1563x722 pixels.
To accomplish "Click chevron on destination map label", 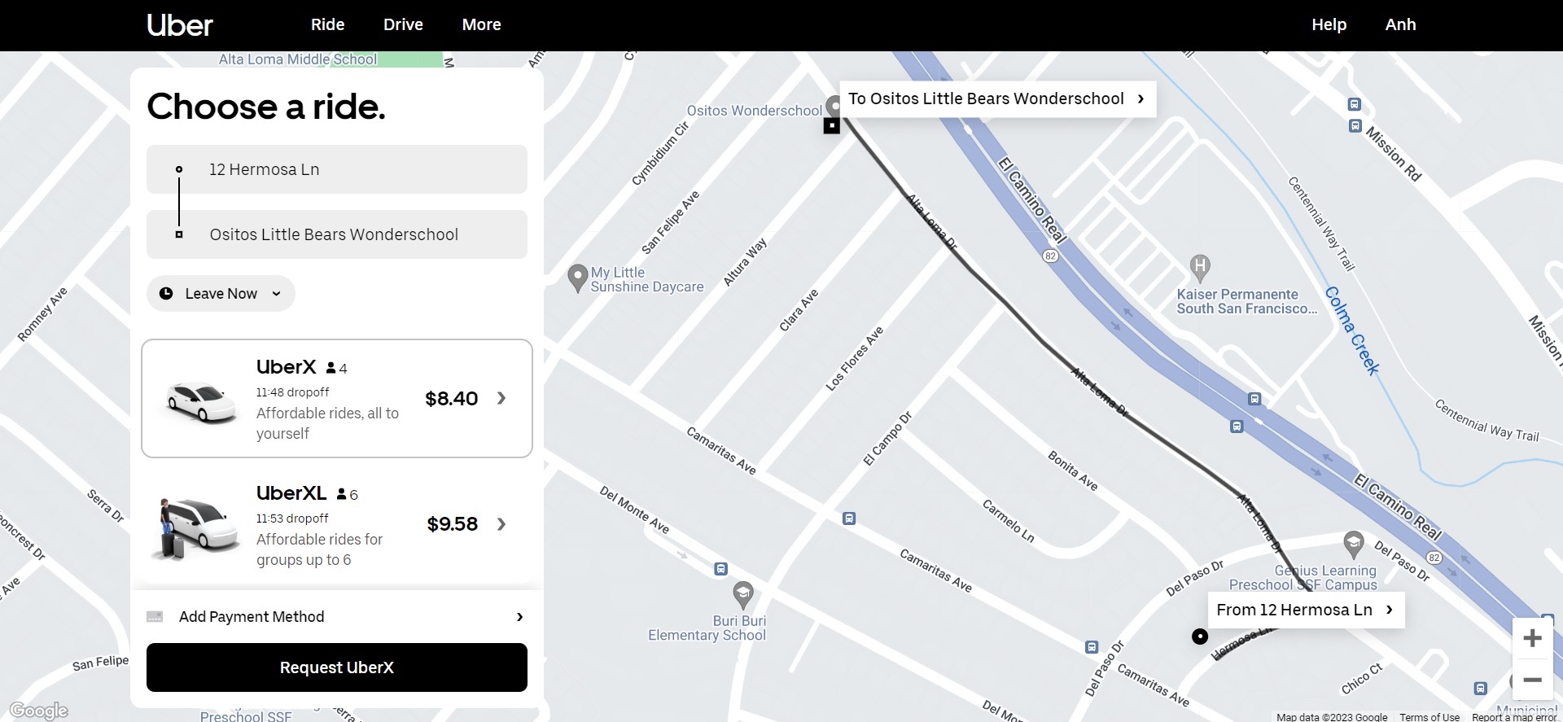I will click(1141, 98).
